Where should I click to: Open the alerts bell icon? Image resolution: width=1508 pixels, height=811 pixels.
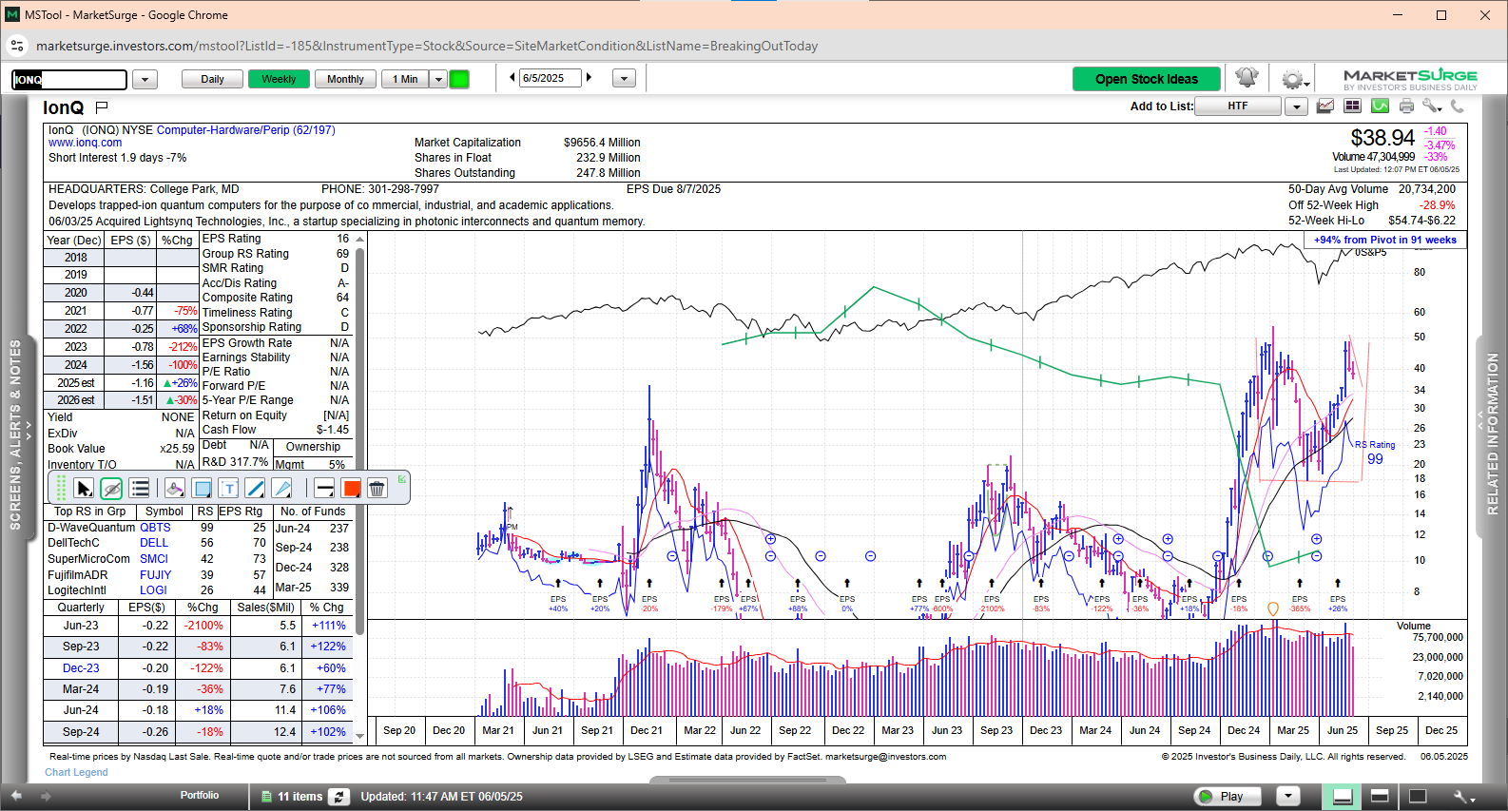[1247, 78]
